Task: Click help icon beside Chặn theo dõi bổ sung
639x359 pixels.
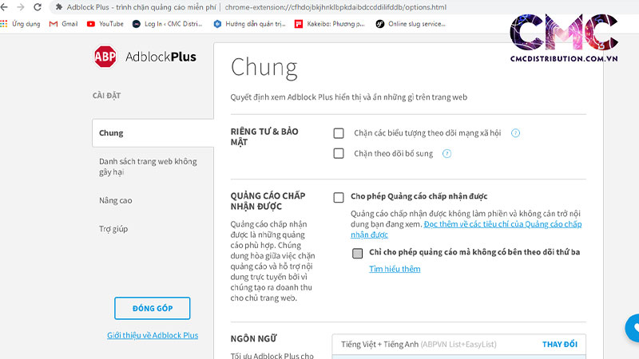Action: tap(447, 153)
